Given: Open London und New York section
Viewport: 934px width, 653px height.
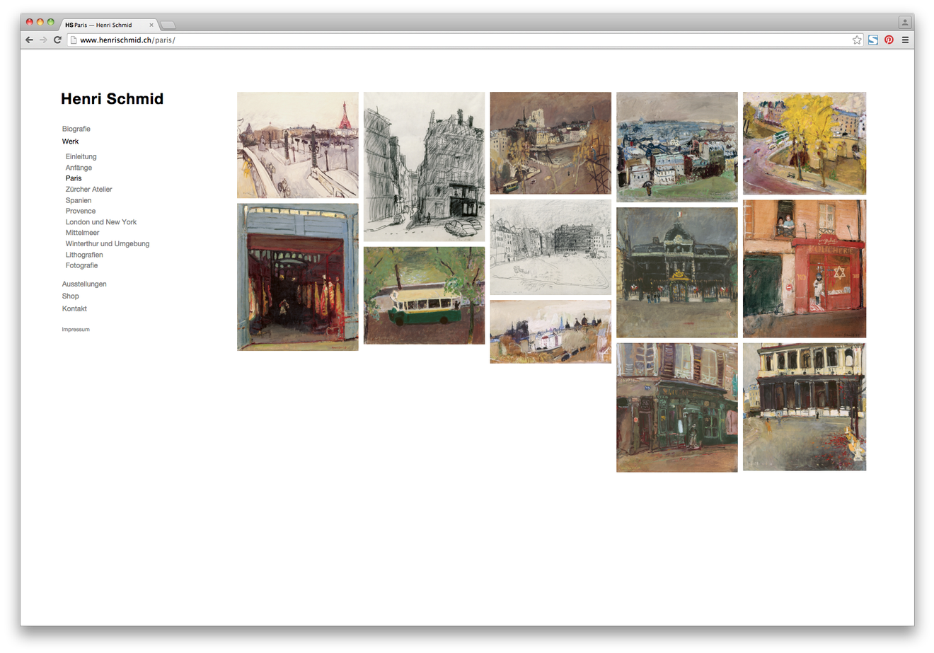Looking at the screenshot, I should click(x=101, y=222).
